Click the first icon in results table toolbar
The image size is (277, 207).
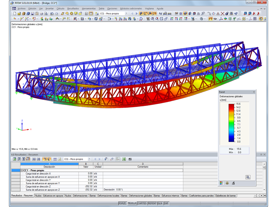(x=15, y=159)
